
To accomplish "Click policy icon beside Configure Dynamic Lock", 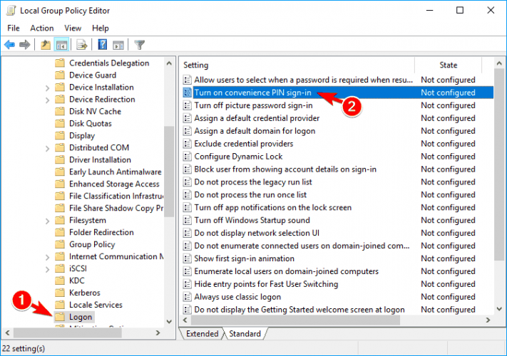I will pos(188,156).
